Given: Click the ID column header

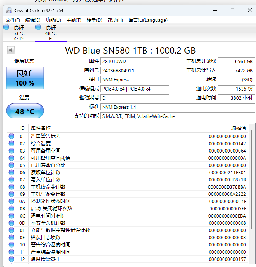Looking at the screenshot, I should tap(22, 128).
